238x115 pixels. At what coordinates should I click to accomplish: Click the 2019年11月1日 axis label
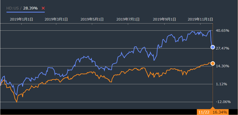[200, 19]
